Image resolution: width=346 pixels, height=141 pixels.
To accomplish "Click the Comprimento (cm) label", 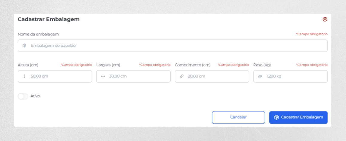I will point(193,65).
